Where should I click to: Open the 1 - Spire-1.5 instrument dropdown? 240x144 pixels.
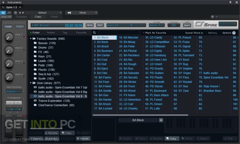pyautogui.click(x=12, y=7)
